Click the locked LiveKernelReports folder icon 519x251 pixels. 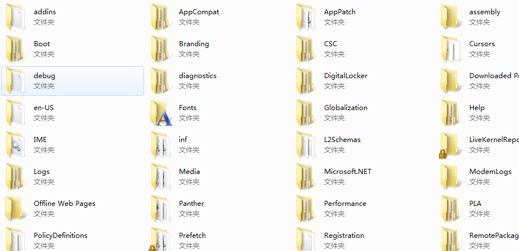tap(451, 145)
